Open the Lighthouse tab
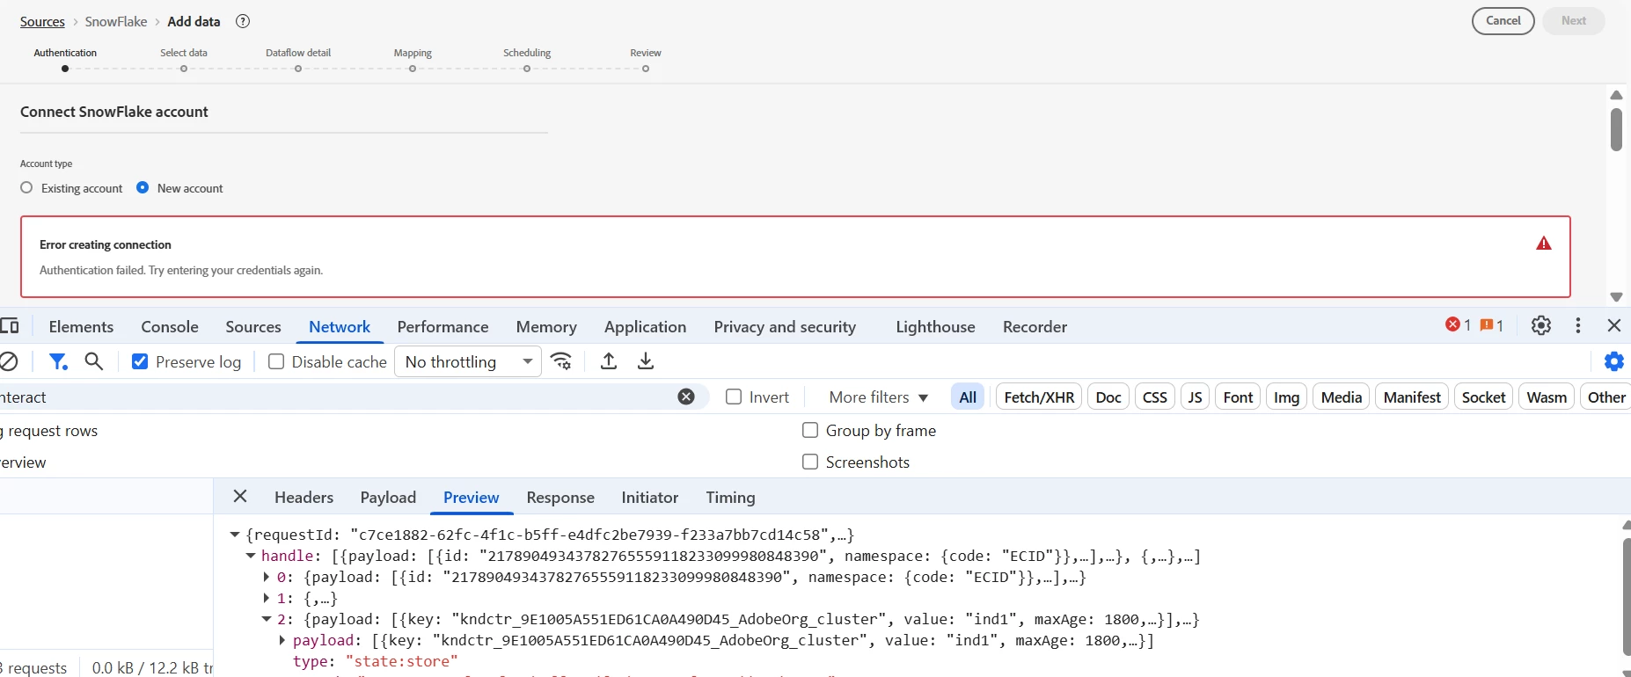Image resolution: width=1631 pixels, height=677 pixels. pyautogui.click(x=935, y=326)
